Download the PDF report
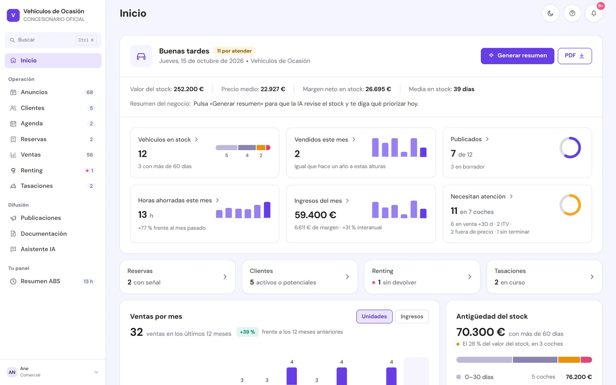The image size is (616, 385). [575, 56]
